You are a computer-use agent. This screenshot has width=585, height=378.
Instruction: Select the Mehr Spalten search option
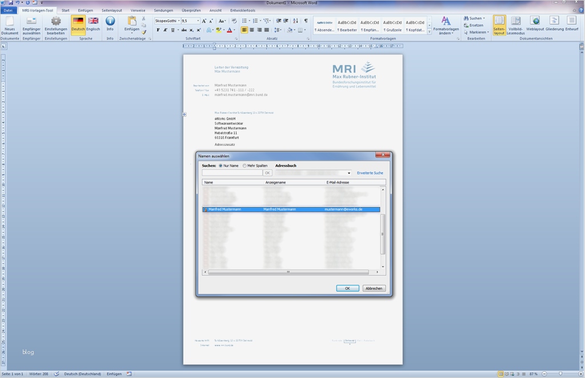pos(245,166)
